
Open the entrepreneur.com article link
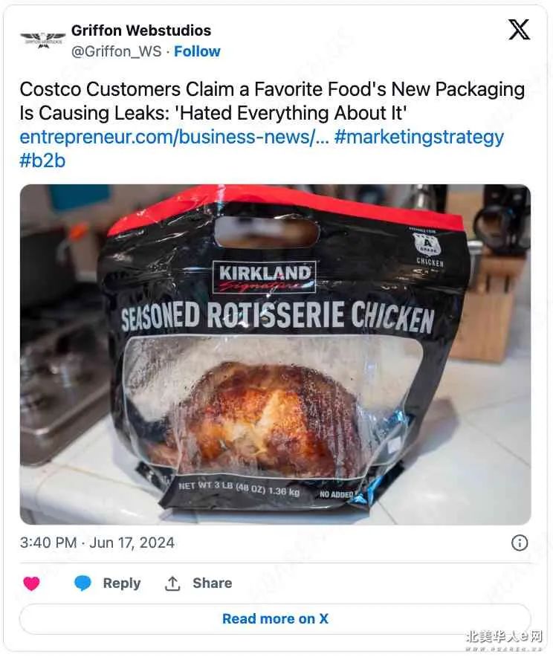pos(174,137)
